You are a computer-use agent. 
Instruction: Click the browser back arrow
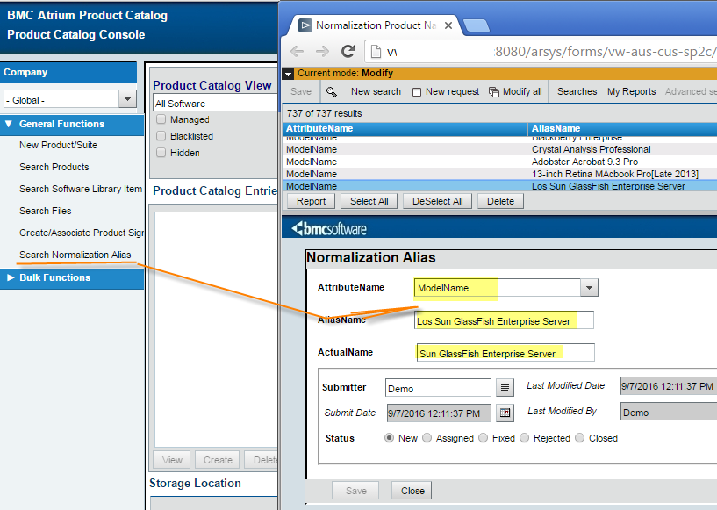(297, 52)
